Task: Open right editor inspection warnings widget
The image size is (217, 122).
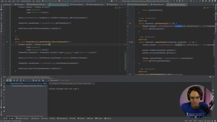Action: [x=206, y=8]
